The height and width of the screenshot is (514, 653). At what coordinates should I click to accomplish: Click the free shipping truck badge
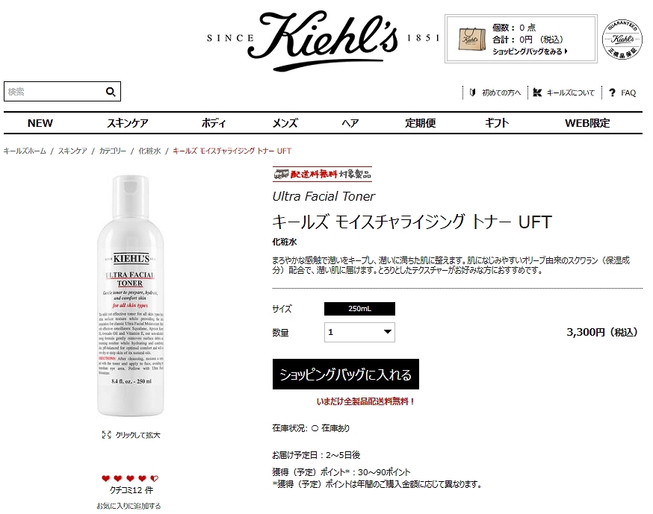pos(322,174)
